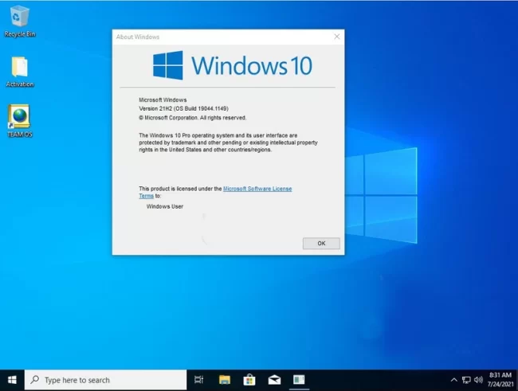Open the Mail app from taskbar
Image resolution: width=518 pixels, height=391 pixels.
pos(273,380)
